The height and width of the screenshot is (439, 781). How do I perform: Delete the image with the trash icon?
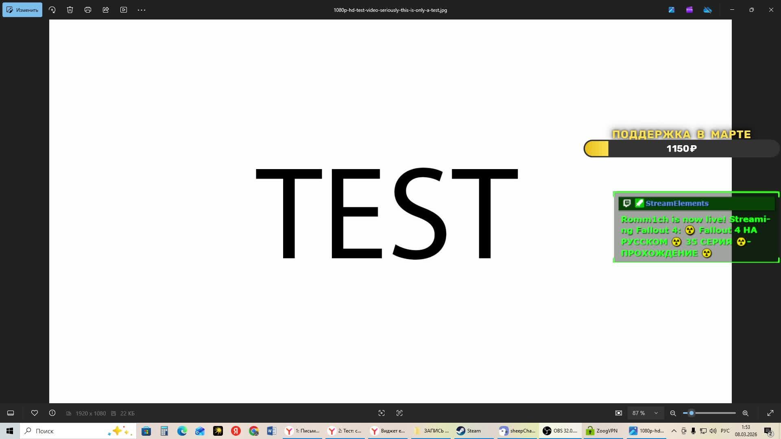(70, 10)
